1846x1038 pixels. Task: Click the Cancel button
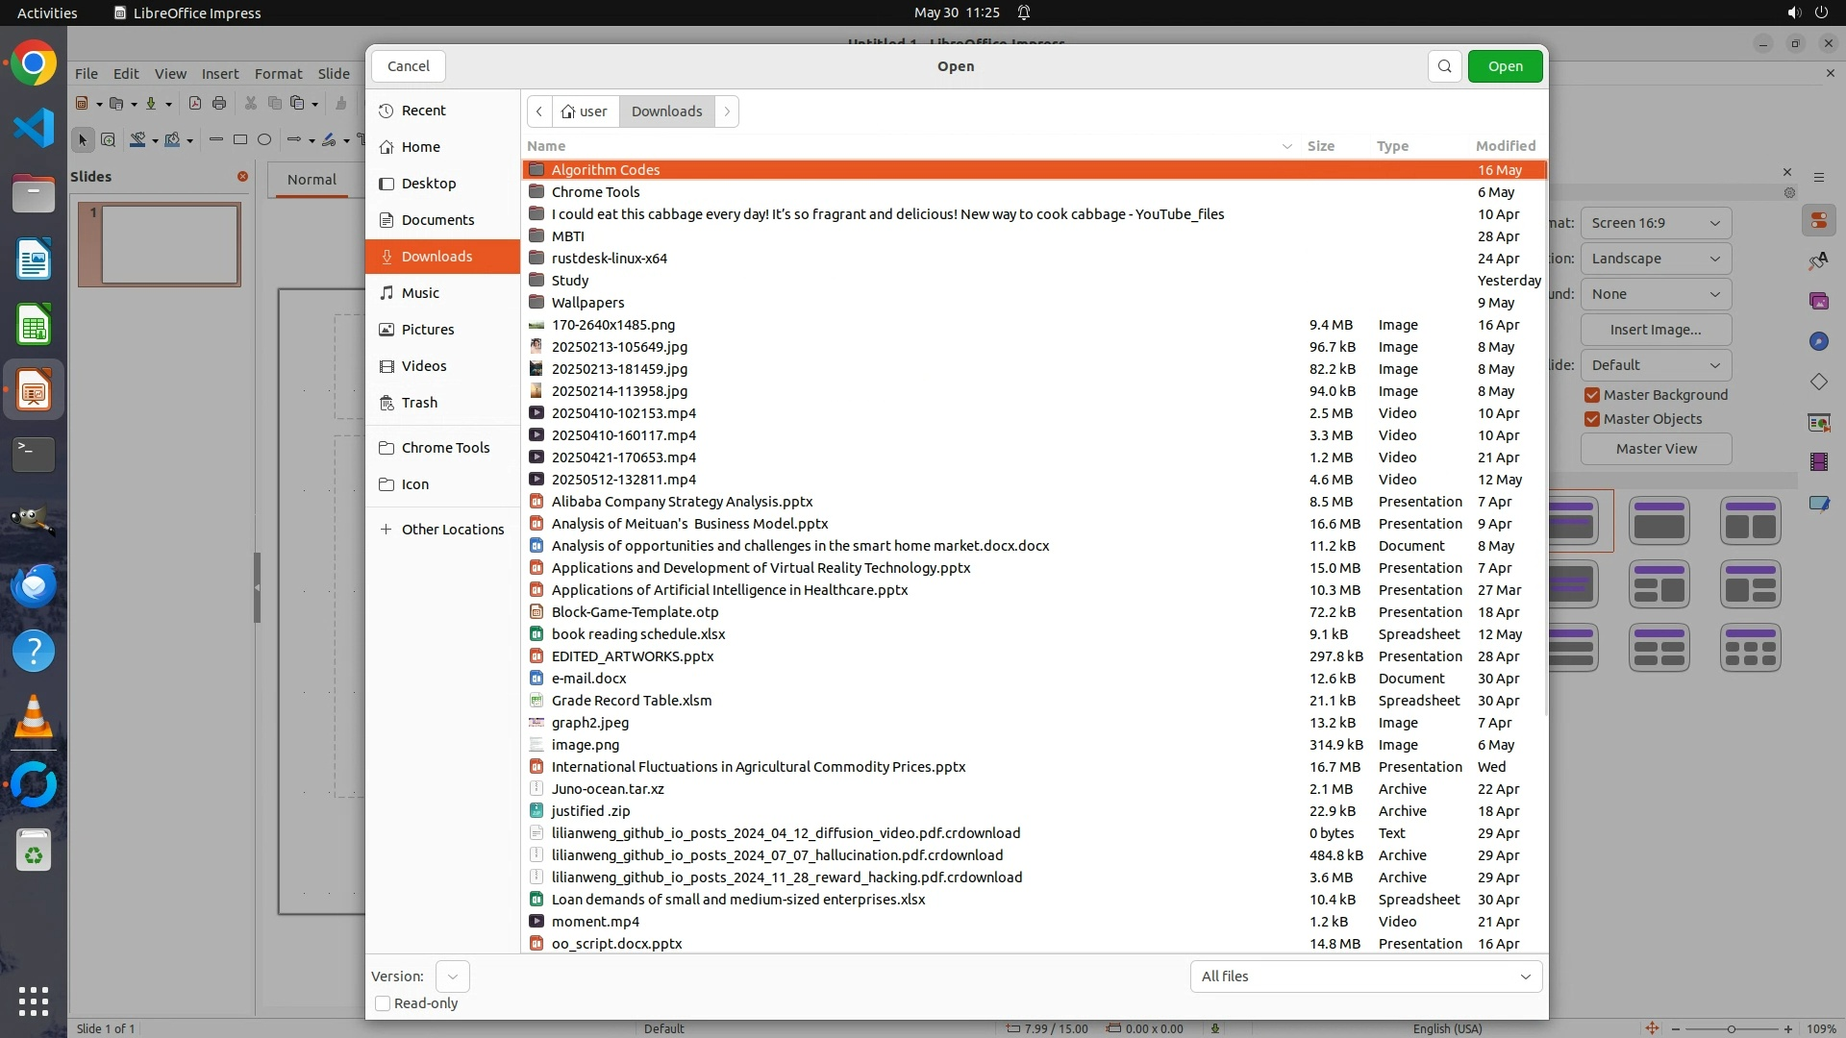click(409, 66)
